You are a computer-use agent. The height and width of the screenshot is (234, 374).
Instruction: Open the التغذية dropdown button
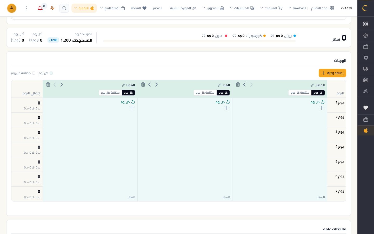coord(84,8)
